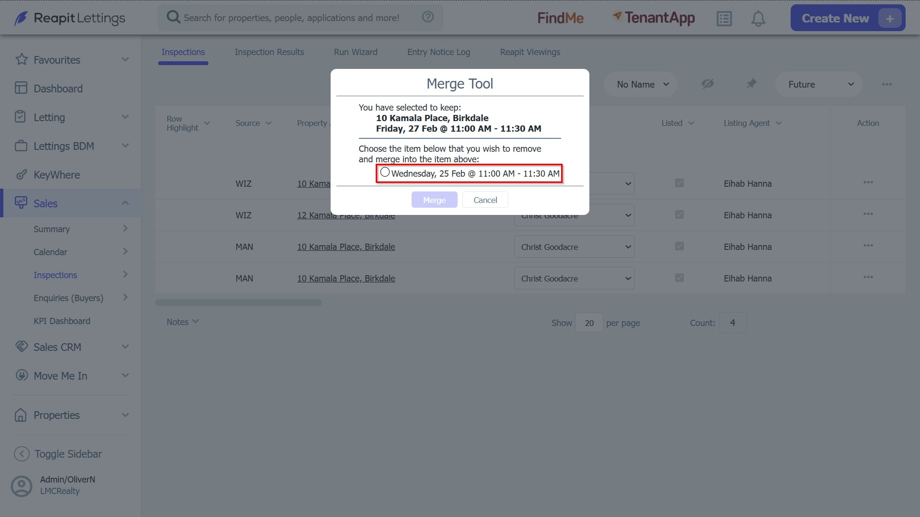Image resolution: width=920 pixels, height=517 pixels.
Task: Open the Christ Goodacre dropdown in the third row
Action: [x=574, y=247]
